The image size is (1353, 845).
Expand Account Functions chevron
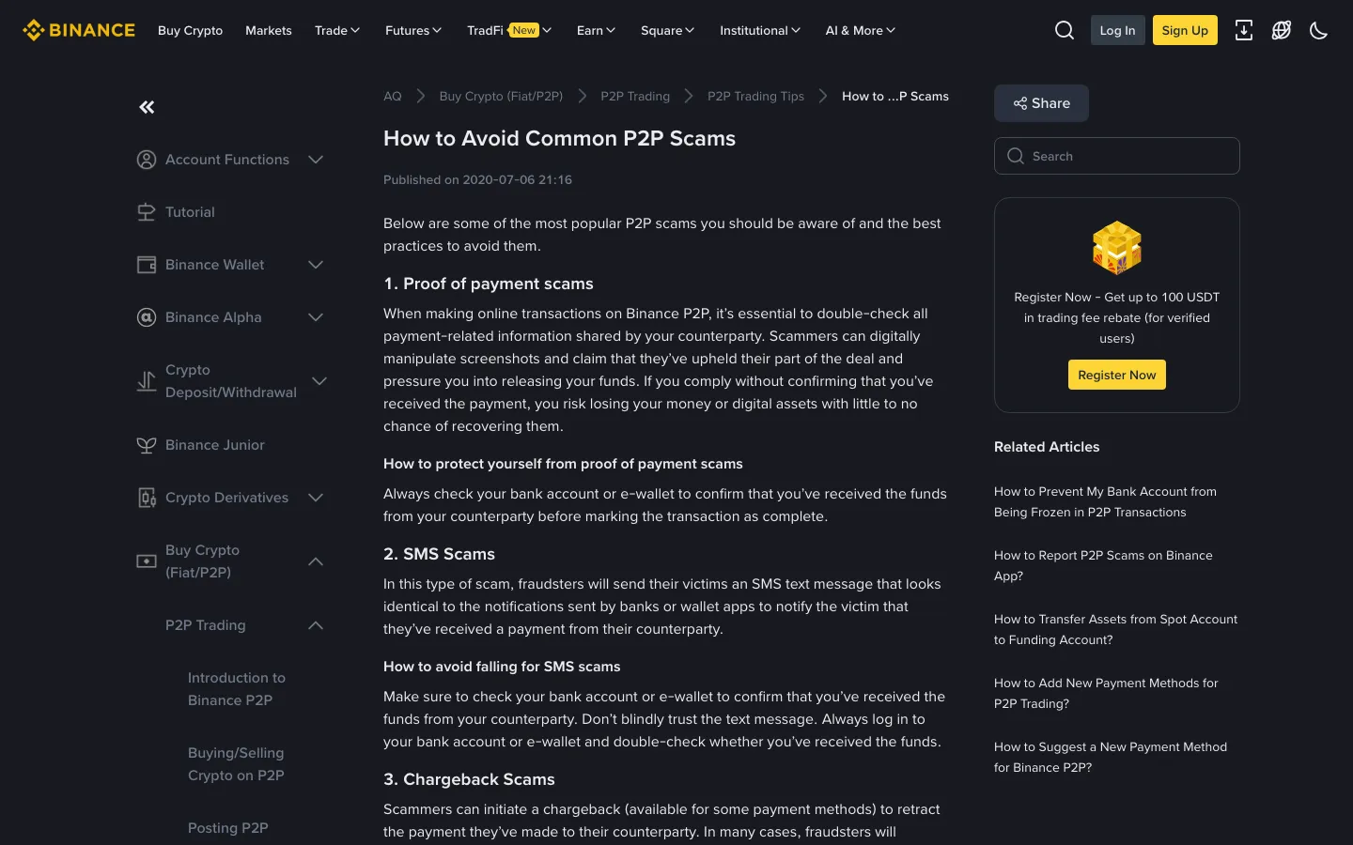click(x=316, y=160)
